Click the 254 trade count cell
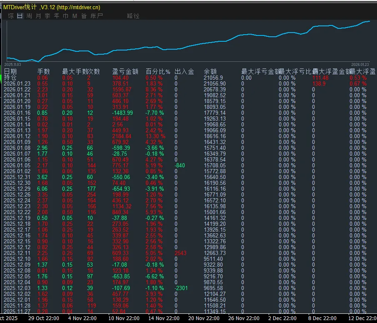The height and width of the screenshot is (323, 377). (x=92, y=194)
